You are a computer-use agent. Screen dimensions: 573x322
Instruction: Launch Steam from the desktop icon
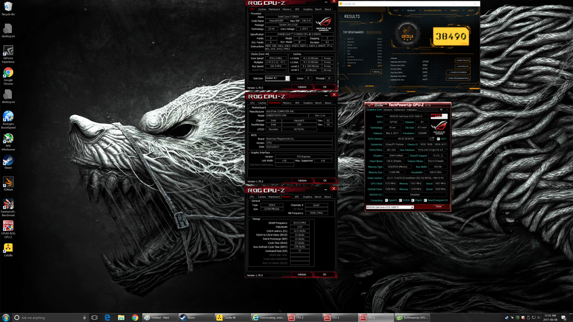pyautogui.click(x=8, y=162)
